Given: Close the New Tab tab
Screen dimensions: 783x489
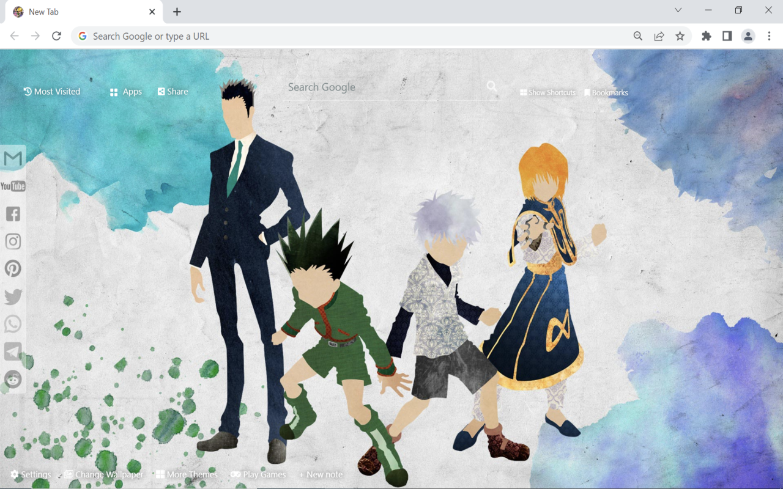Looking at the screenshot, I should [152, 12].
